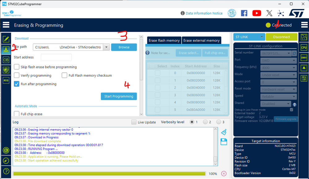Click Full chip erase button
This screenshot has width=309, height=179.
tap(215, 53)
